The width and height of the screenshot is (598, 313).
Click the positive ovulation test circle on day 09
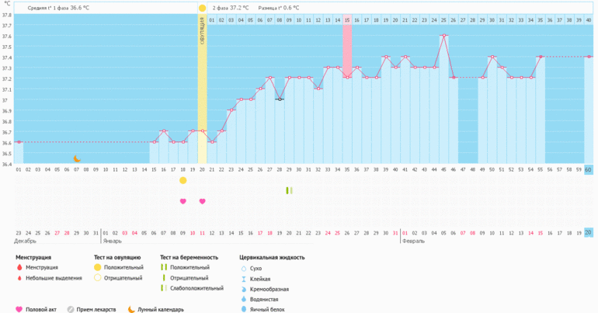(183, 180)
